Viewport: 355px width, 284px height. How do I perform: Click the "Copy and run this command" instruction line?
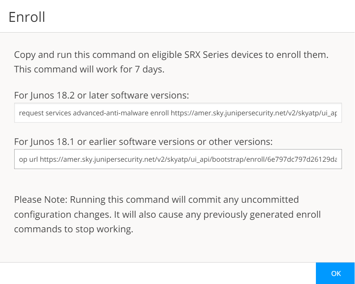[171, 54]
